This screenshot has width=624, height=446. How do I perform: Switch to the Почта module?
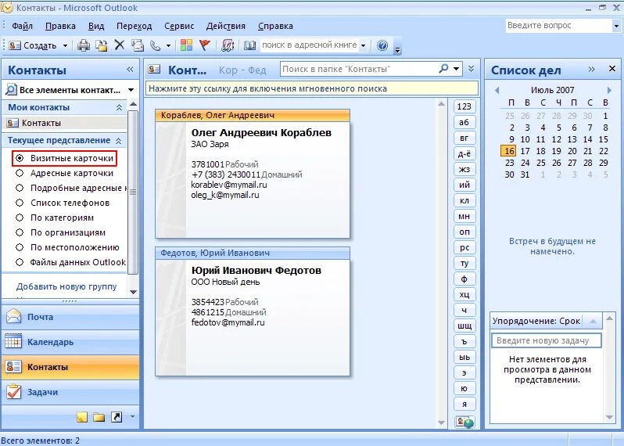pos(70,318)
